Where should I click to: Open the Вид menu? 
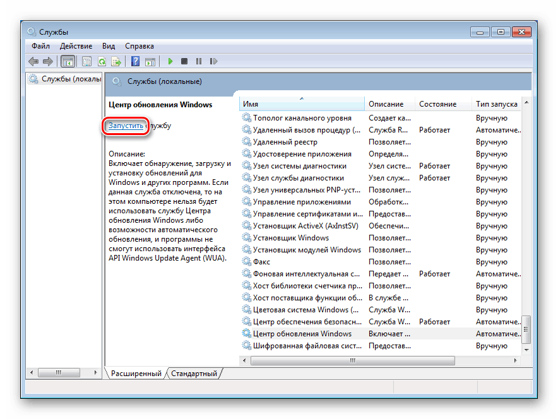(109, 46)
